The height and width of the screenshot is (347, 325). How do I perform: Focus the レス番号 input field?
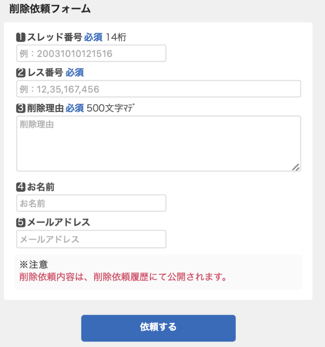[x=159, y=89]
